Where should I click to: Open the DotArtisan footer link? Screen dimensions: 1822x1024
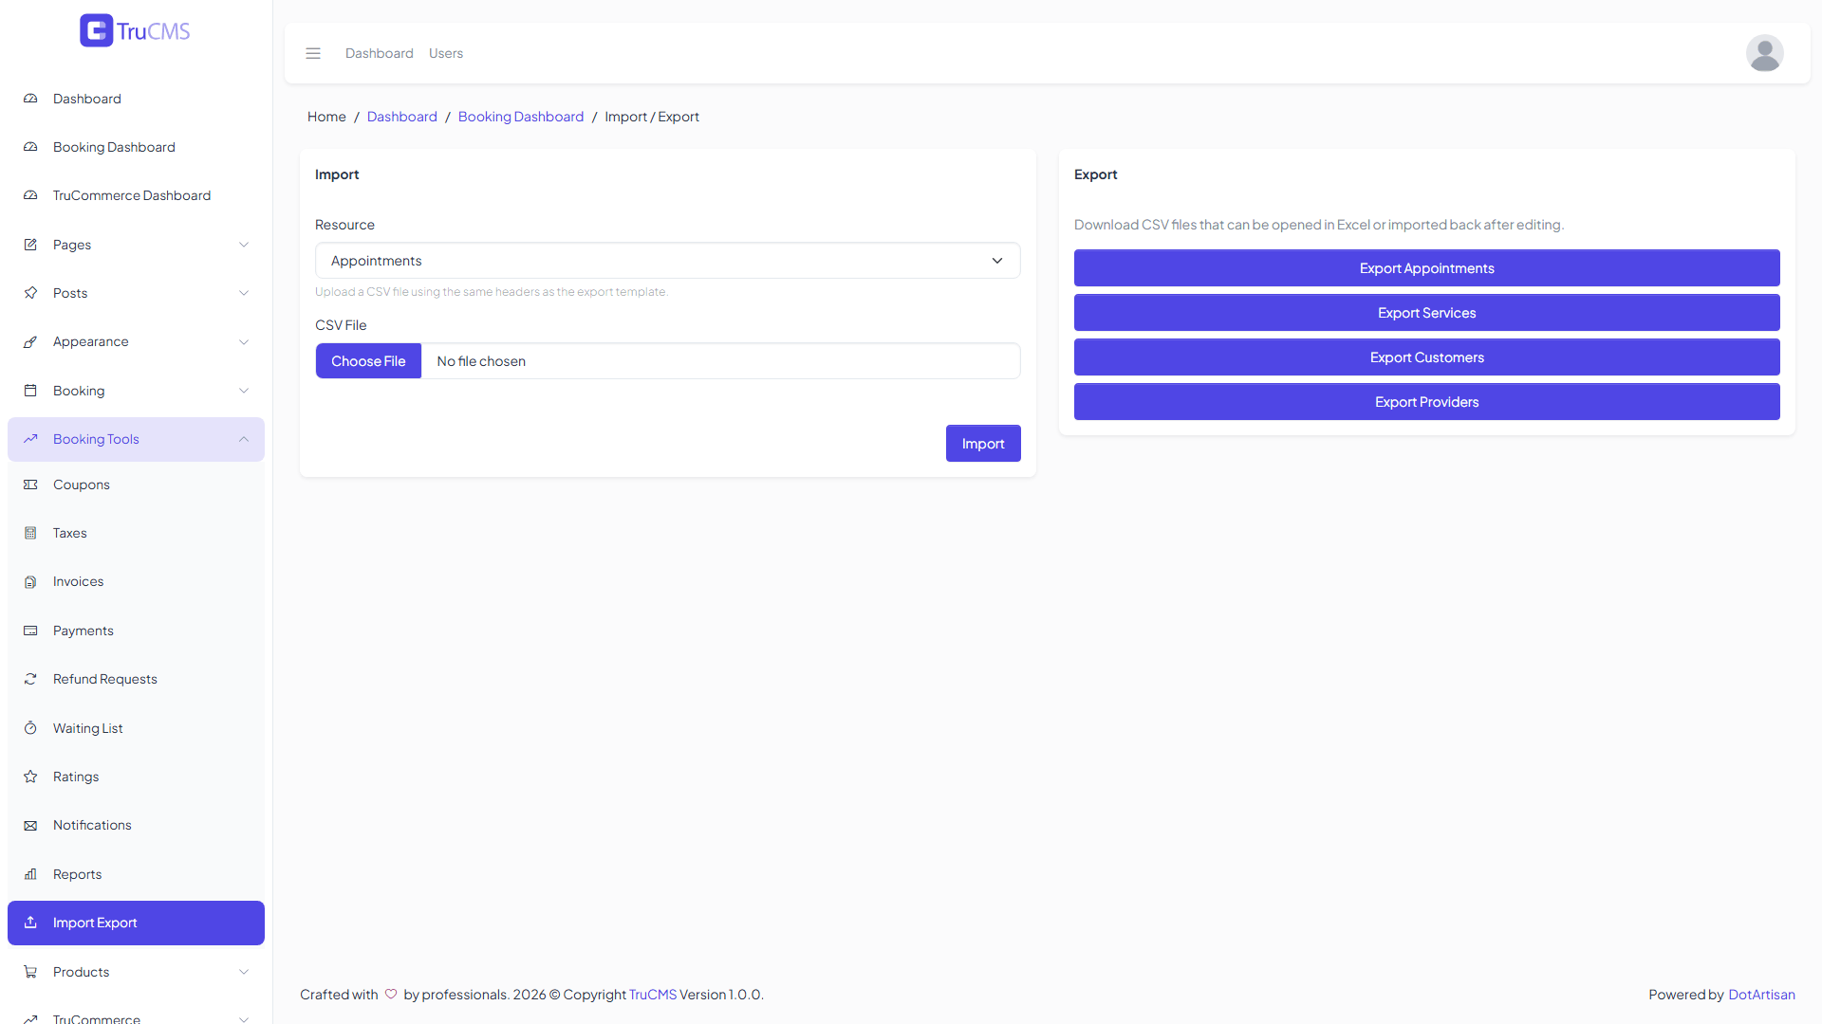pyautogui.click(x=1761, y=995)
